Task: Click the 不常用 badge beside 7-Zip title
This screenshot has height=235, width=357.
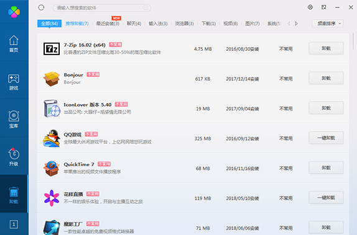Action: 115,45
